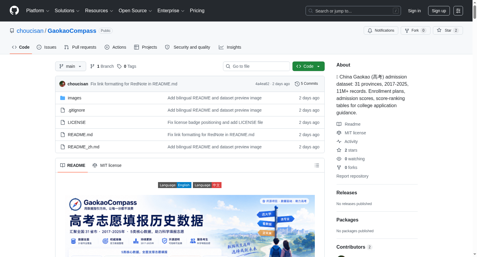Open the Releases section heading

click(x=347, y=193)
